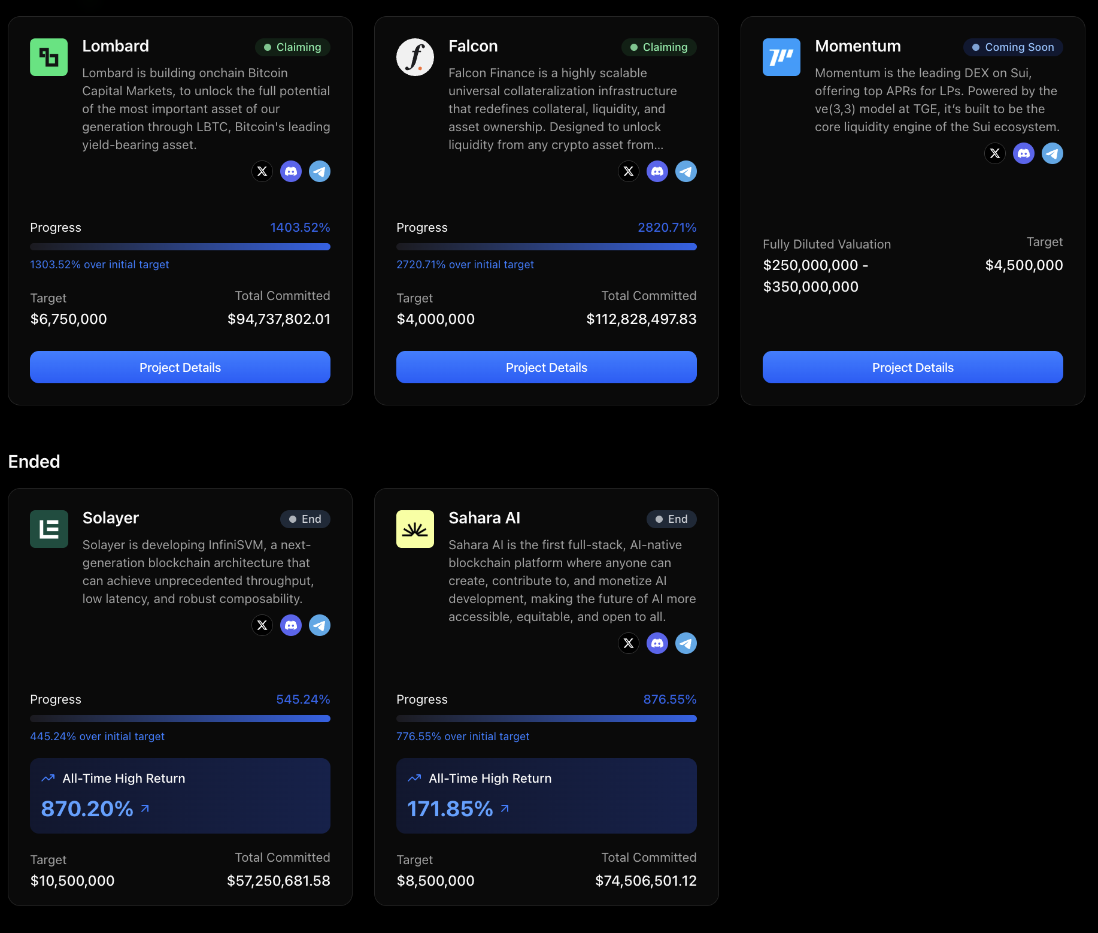The width and height of the screenshot is (1098, 933).
Task: Open Momentum's Discord icon
Action: tap(1024, 153)
